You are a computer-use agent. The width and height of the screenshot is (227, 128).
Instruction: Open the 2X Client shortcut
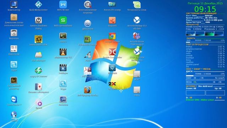tap(112, 84)
